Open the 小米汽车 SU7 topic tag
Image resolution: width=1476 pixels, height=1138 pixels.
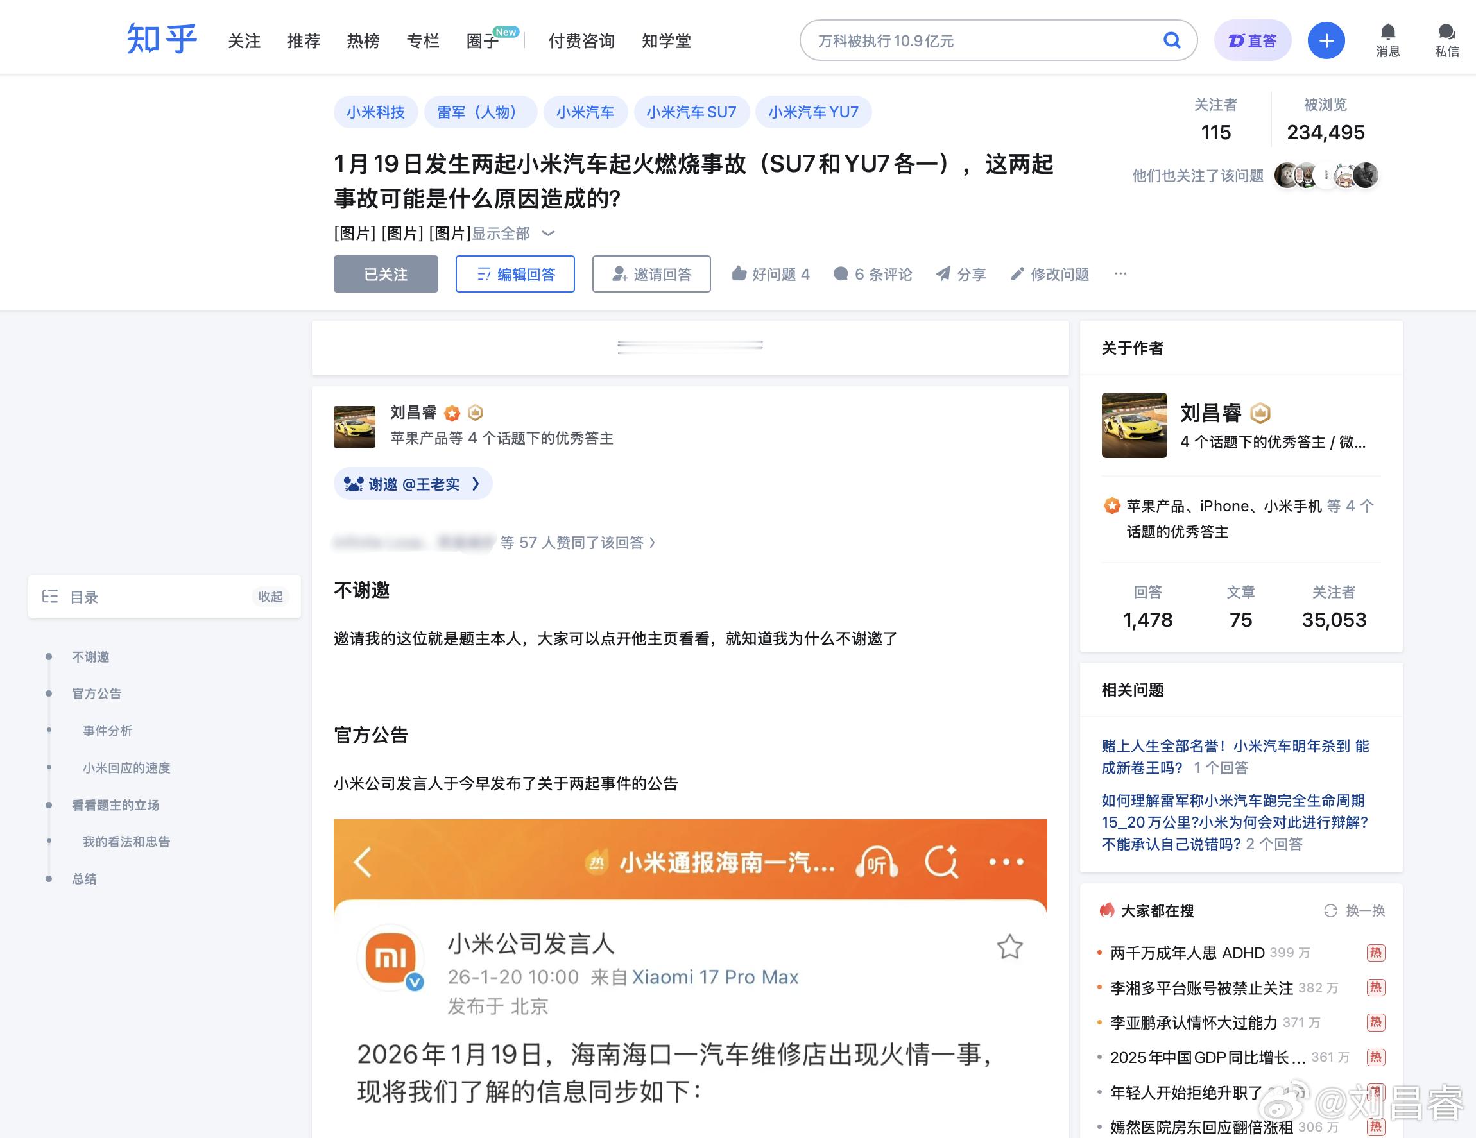[x=691, y=112]
